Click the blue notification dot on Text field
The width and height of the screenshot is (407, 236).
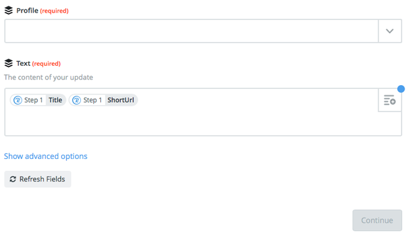click(401, 89)
